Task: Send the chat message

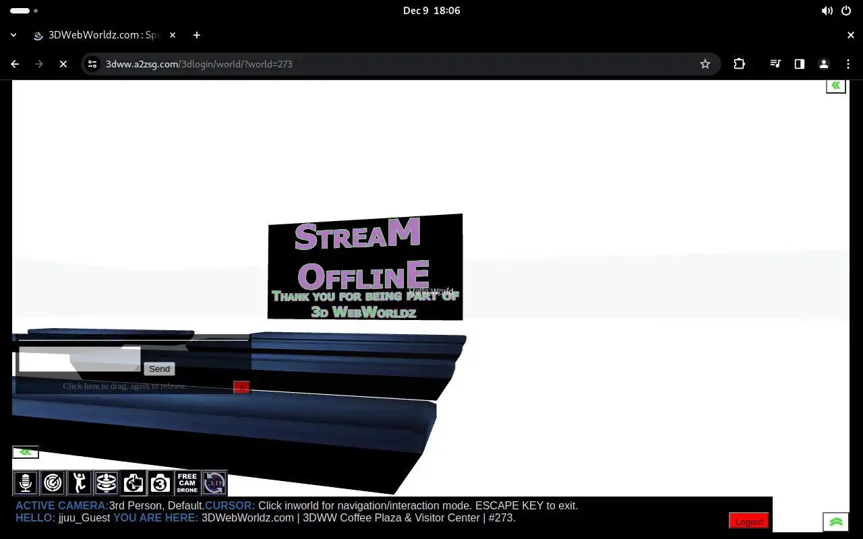Action: [159, 369]
